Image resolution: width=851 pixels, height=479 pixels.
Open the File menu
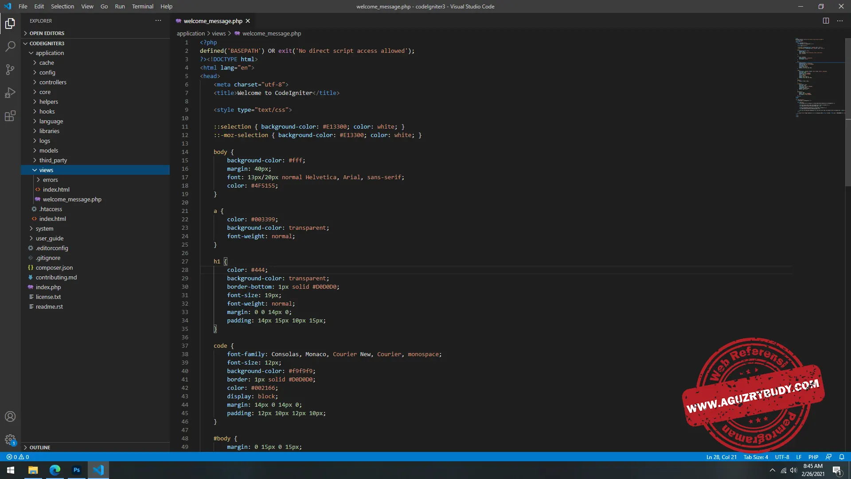[23, 6]
